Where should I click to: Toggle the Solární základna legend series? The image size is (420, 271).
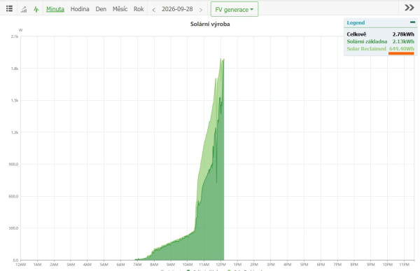(367, 41)
